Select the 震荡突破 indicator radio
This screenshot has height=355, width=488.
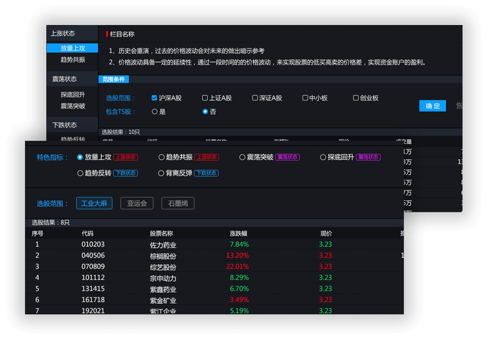tap(242, 157)
